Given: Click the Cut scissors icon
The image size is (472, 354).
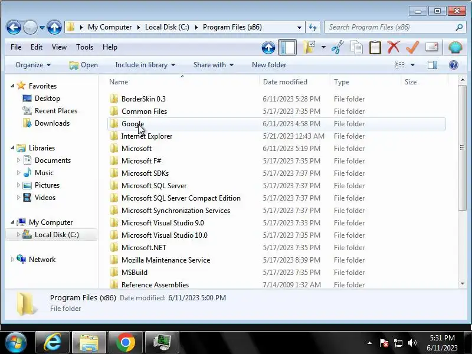Looking at the screenshot, I should point(337,47).
